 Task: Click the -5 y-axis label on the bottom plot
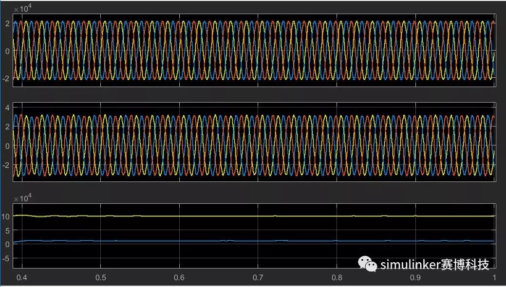(6, 258)
